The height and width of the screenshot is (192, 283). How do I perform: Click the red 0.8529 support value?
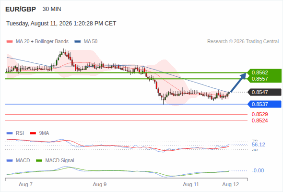pyautogui.click(x=259, y=114)
